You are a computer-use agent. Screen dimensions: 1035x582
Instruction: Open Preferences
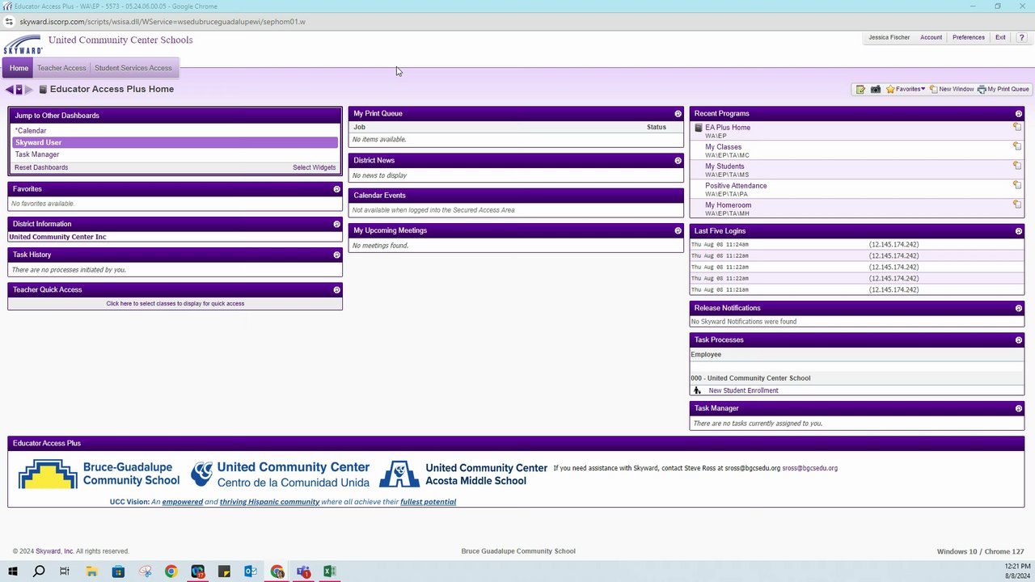[x=969, y=38]
